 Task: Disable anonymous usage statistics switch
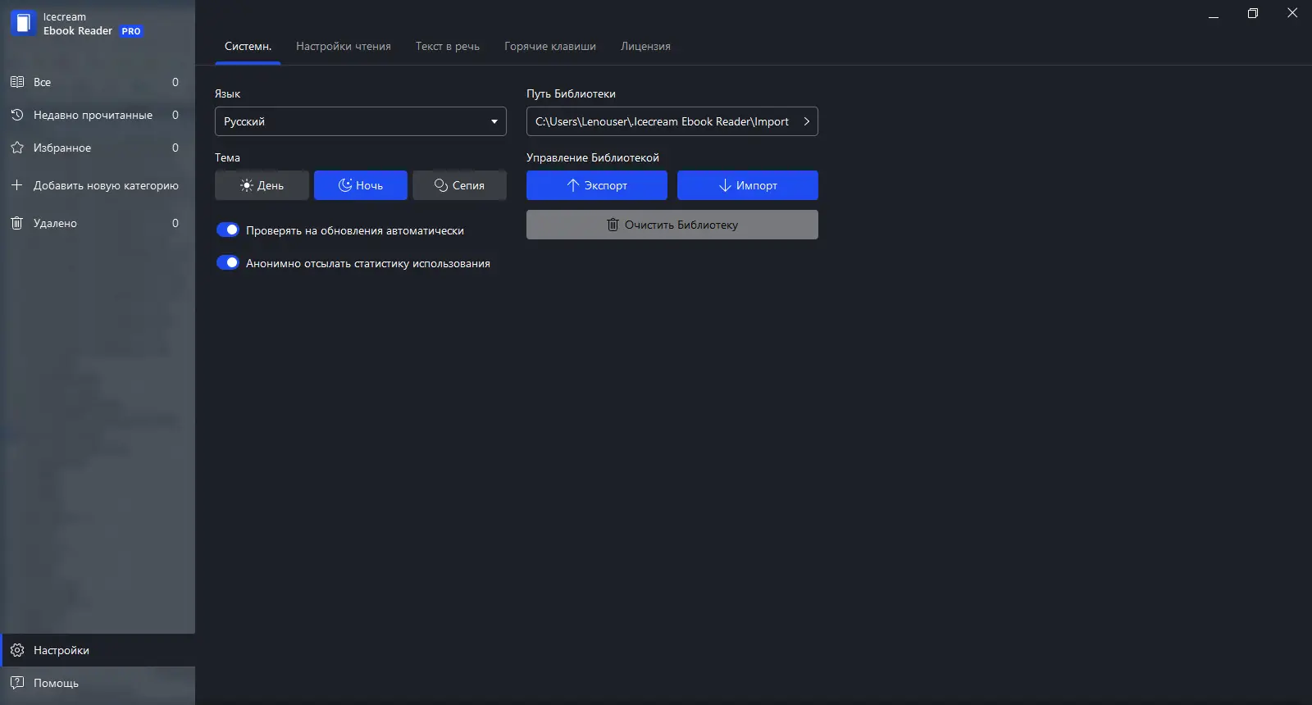(x=227, y=263)
